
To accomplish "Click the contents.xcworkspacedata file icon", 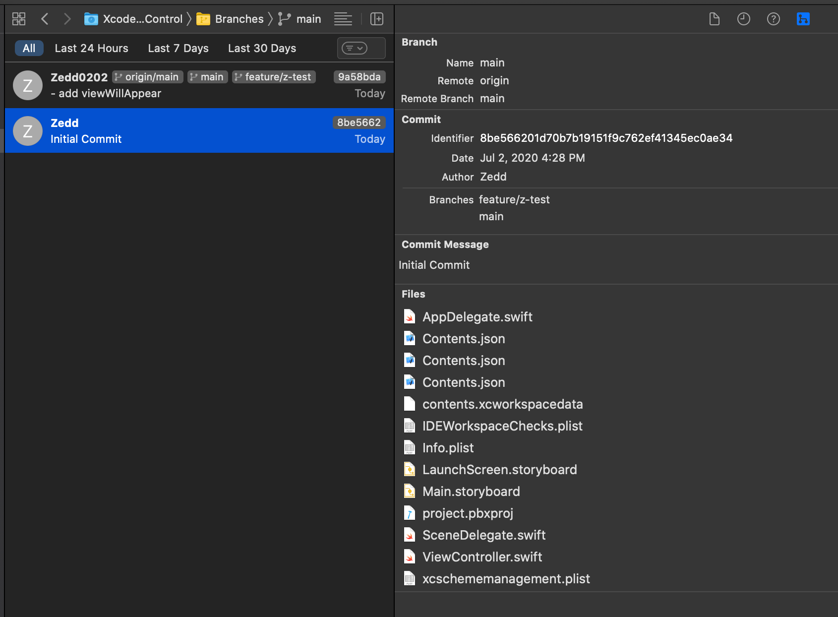I will (x=410, y=404).
